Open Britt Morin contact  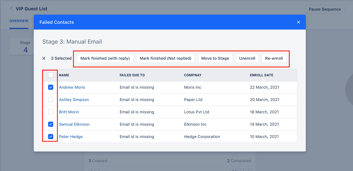(69, 112)
